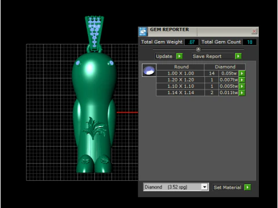Screen dimensions: 278x208
Task: Click green arrow on 1.14 X 1.14 row
Action: (x=242, y=92)
